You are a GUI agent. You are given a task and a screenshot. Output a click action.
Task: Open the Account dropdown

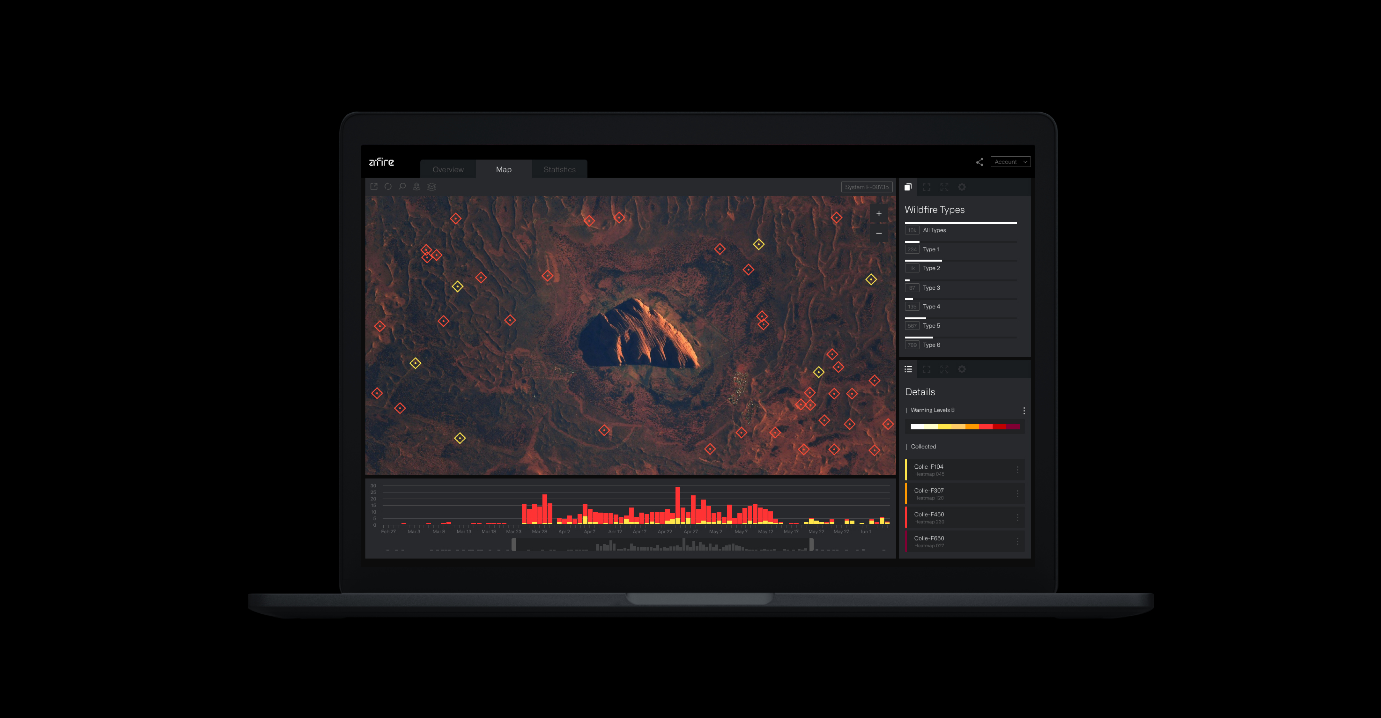tap(1010, 161)
